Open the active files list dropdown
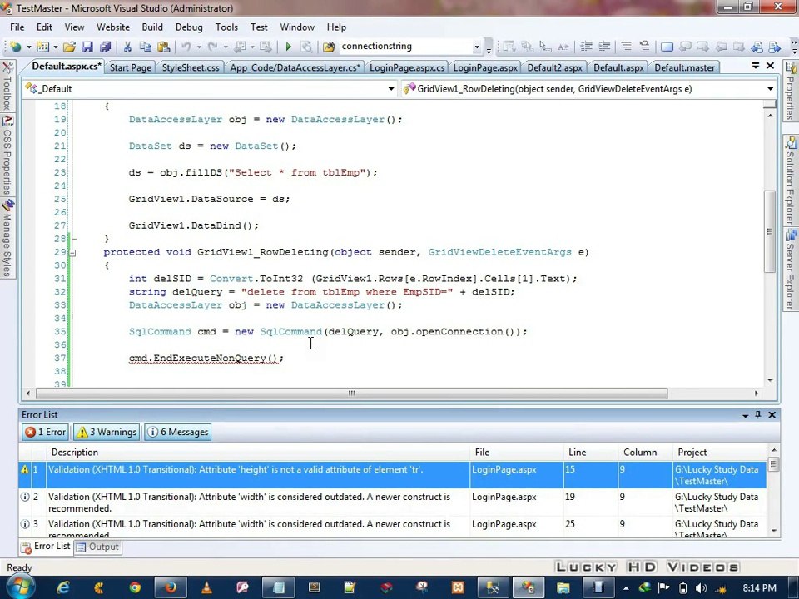Image resolution: width=799 pixels, height=599 pixels. click(756, 66)
